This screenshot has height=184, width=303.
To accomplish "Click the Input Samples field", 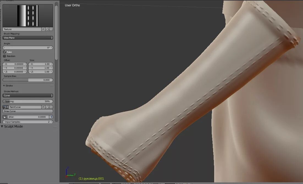I will click(x=28, y=122).
